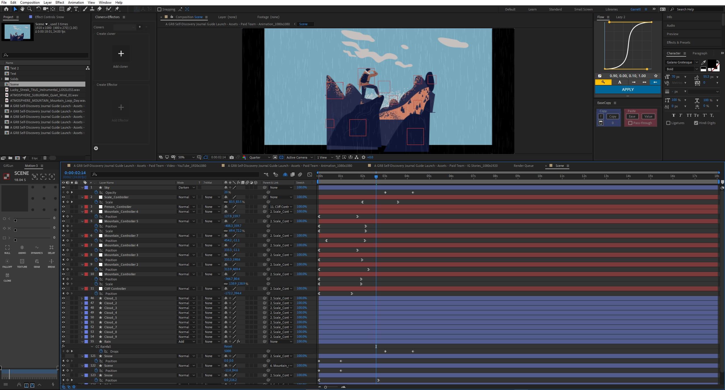Select the Puppet Pin tool
This screenshot has height=390, width=725.
pyautogui.click(x=117, y=9)
